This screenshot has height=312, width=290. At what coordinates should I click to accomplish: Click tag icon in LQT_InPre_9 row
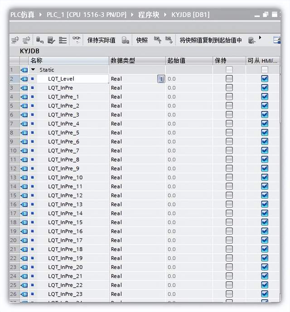coord(24,169)
